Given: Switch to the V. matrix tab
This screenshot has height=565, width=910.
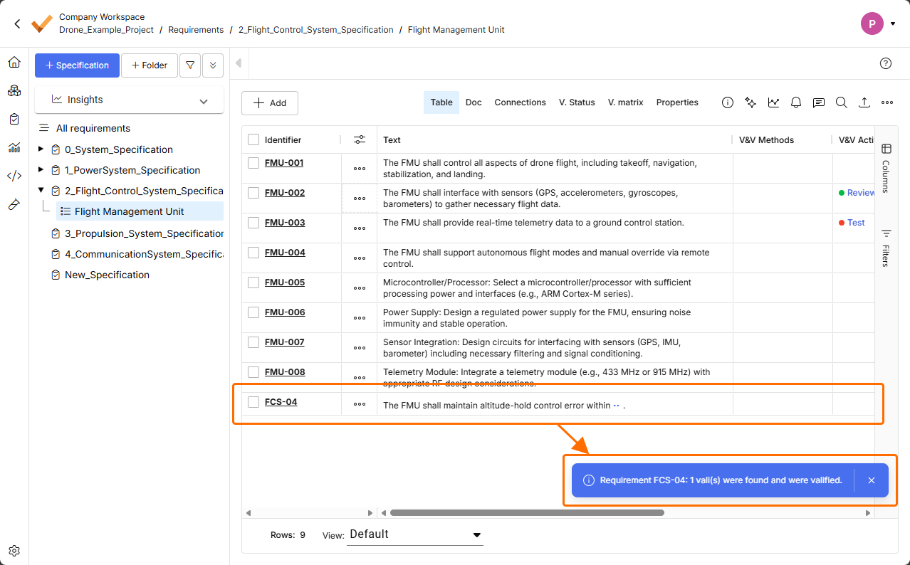Looking at the screenshot, I should pos(625,102).
